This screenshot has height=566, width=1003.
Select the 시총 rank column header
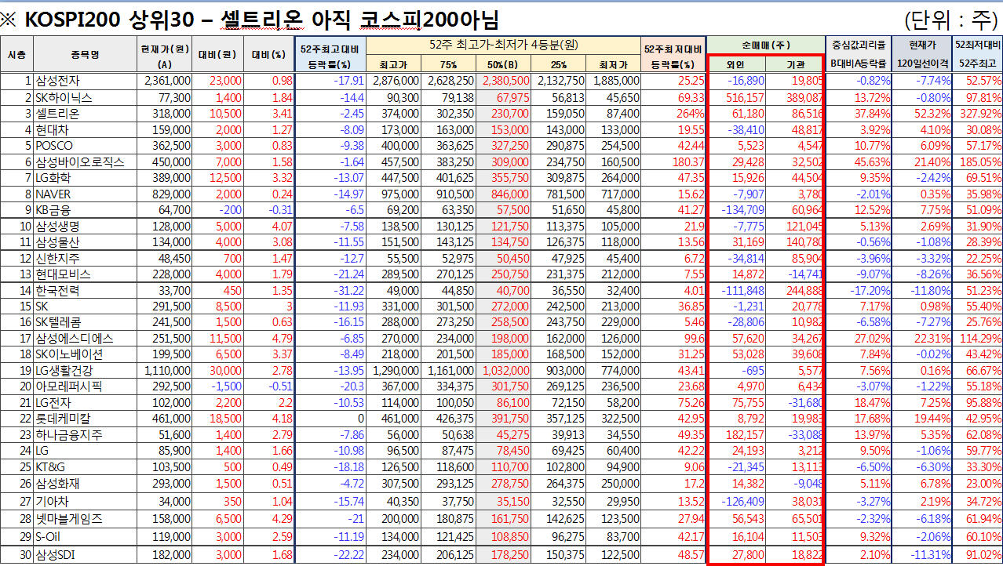pos(16,54)
